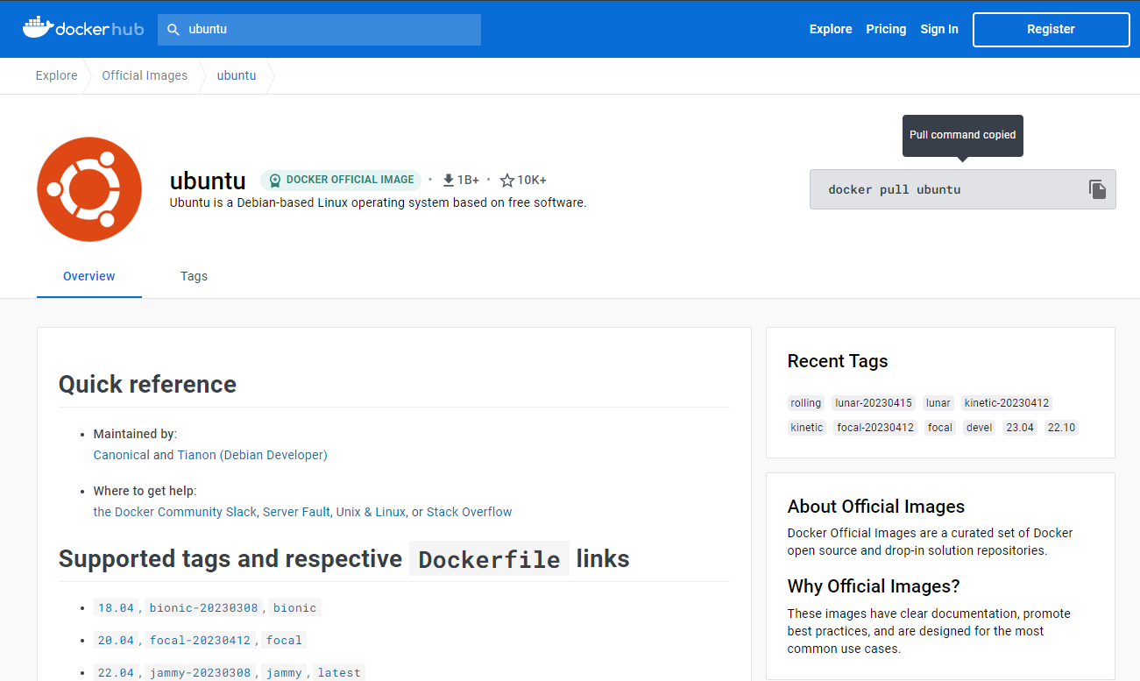
Task: Click the 20.04 tag link
Action: 117,640
